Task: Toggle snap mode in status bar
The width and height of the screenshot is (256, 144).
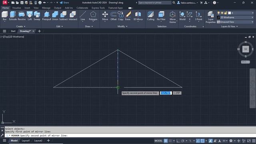Action: pos(170,140)
